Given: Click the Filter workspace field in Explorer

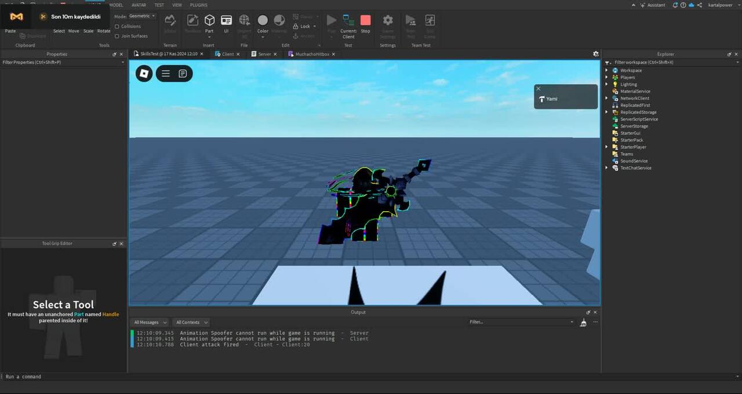Looking at the screenshot, I should tap(672, 62).
